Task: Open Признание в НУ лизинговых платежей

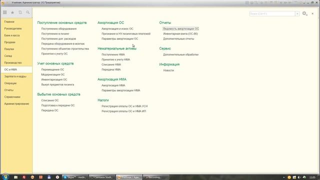Action: 126,33
